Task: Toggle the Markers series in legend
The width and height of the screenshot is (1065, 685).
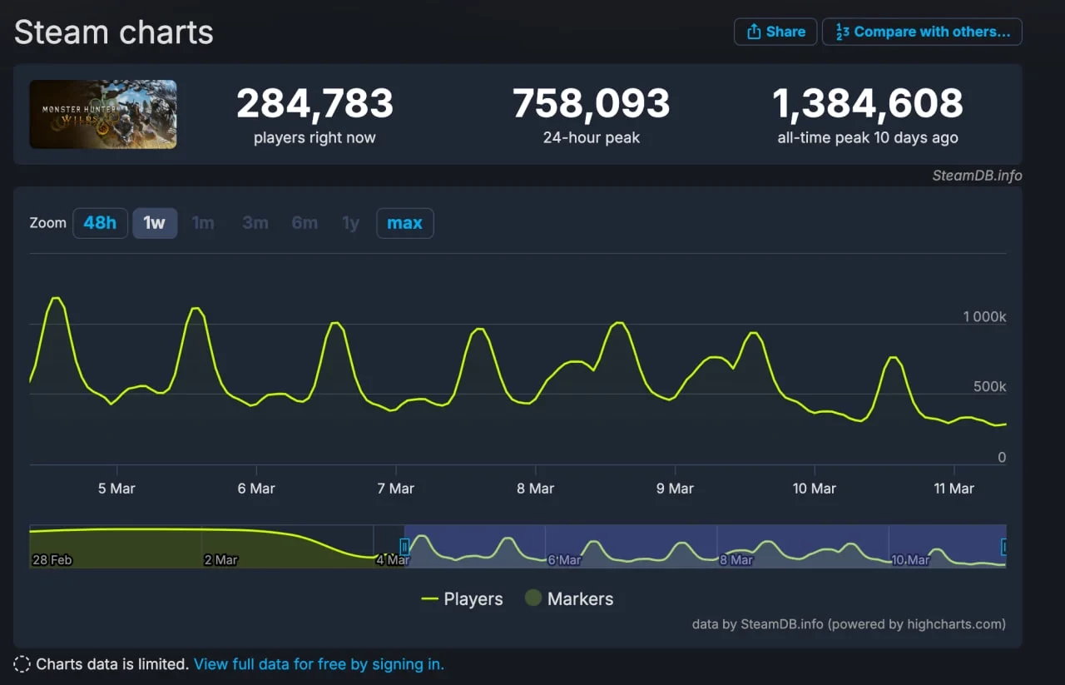Action: click(x=568, y=599)
